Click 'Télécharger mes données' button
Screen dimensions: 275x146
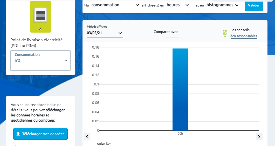[40, 134]
